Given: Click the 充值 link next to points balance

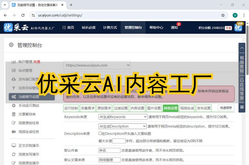Looking at the screenshot, I should [228, 28].
